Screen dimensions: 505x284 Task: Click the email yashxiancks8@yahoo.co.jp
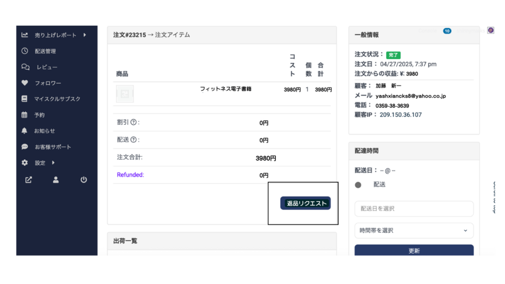tap(411, 96)
